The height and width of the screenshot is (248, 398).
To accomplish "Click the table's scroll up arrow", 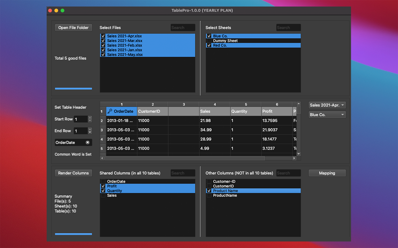I will coord(299,104).
